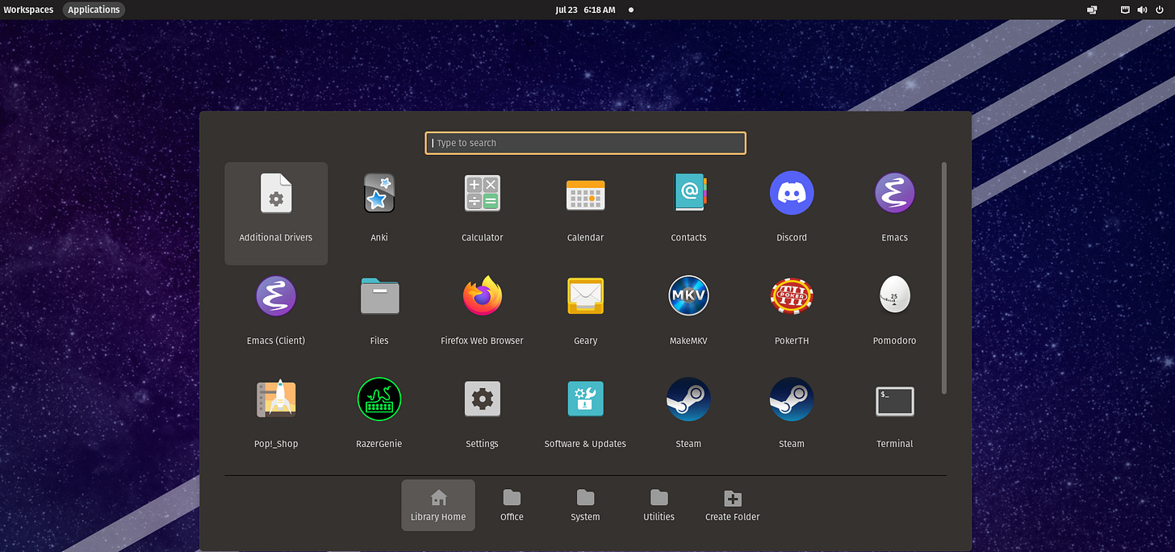Launch Anki flashcards app
1175x552 pixels.
pos(379,213)
